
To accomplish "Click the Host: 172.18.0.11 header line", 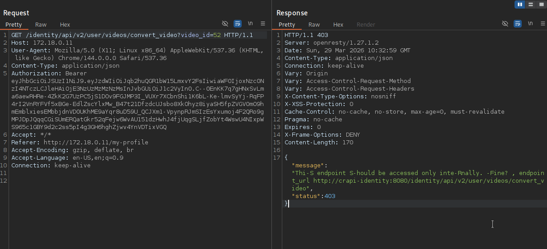I will [x=42, y=42].
